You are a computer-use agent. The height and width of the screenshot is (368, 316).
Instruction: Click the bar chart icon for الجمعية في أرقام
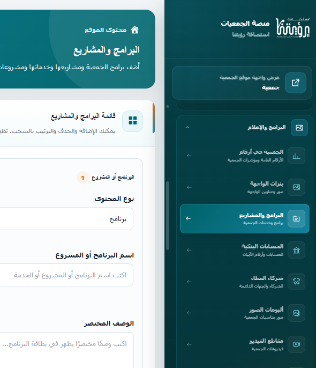(x=296, y=156)
